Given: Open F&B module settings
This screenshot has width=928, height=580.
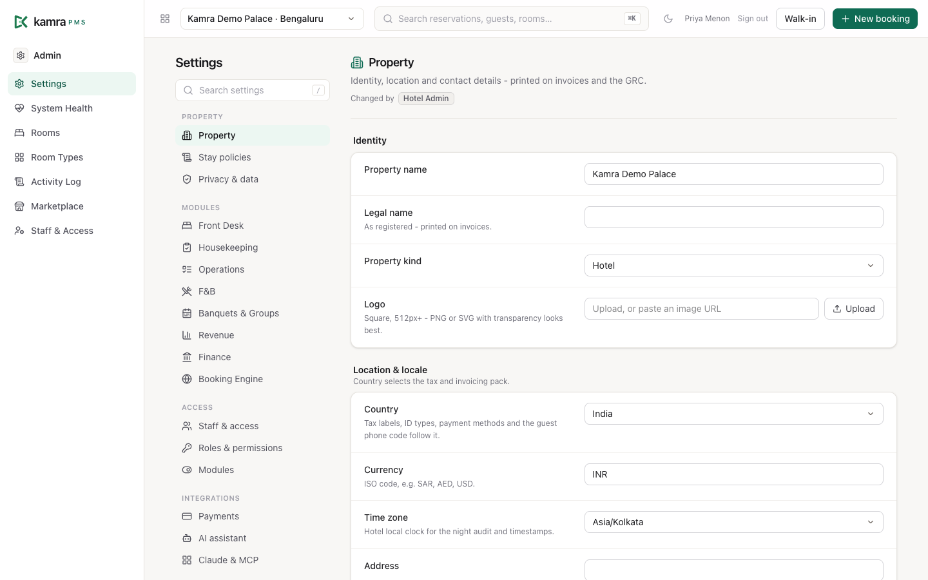Looking at the screenshot, I should [x=253, y=291].
